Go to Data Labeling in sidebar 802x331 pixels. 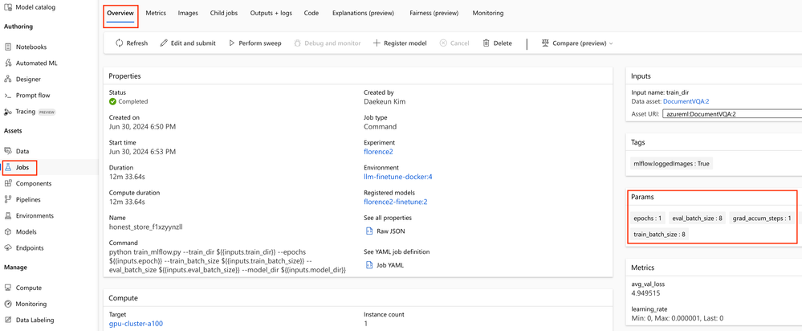35,320
